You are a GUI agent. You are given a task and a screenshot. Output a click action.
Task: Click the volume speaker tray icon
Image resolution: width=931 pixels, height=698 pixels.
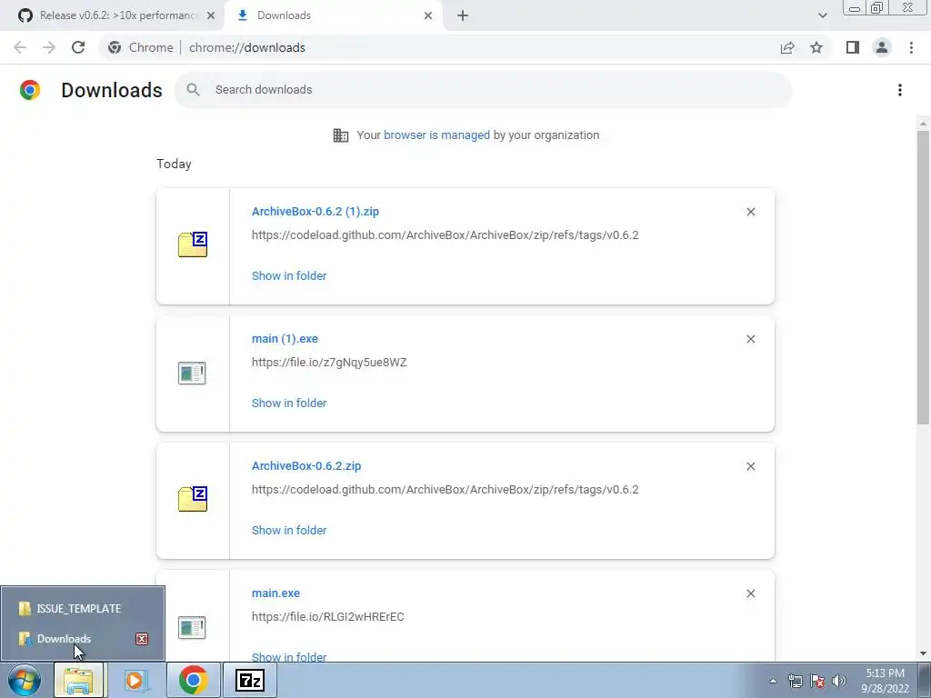pos(839,681)
